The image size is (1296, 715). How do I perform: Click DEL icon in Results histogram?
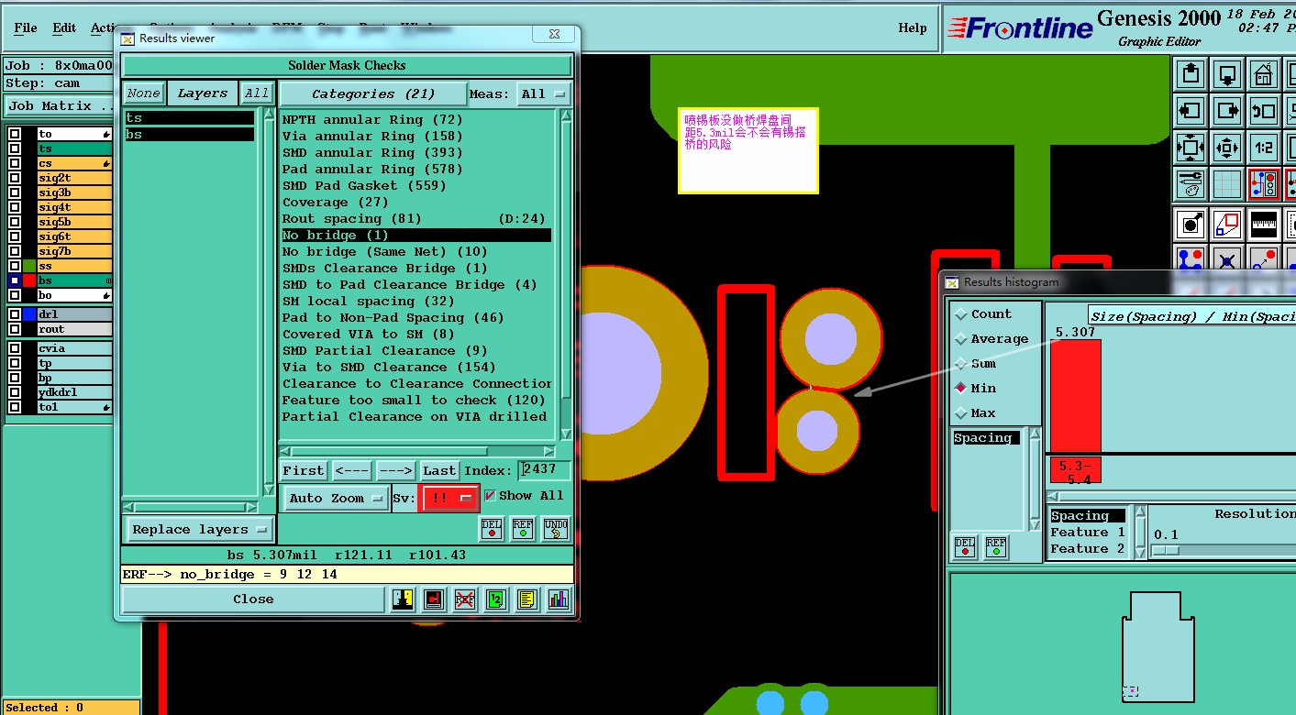coord(965,546)
